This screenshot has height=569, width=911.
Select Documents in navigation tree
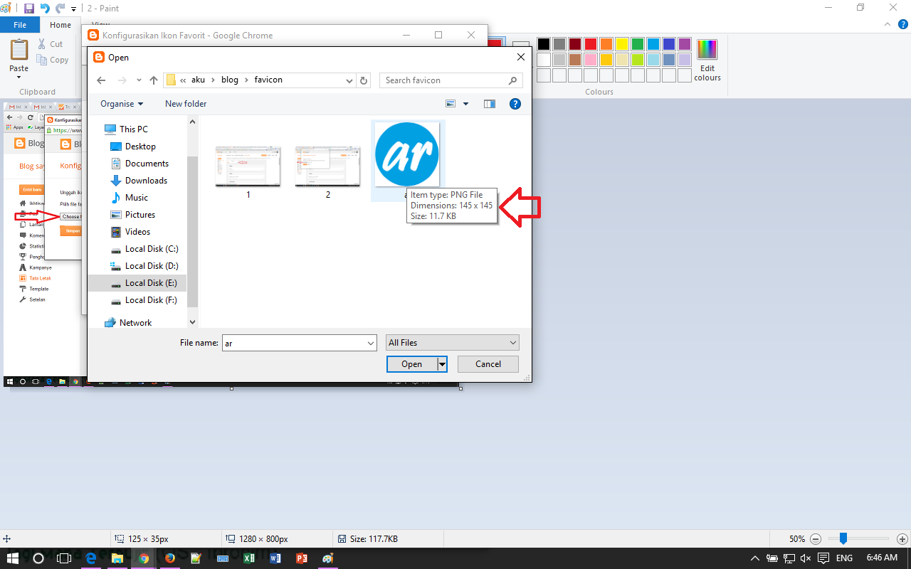click(x=139, y=163)
